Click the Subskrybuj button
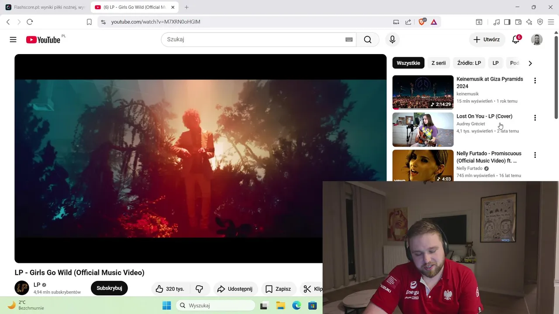 pos(109,288)
